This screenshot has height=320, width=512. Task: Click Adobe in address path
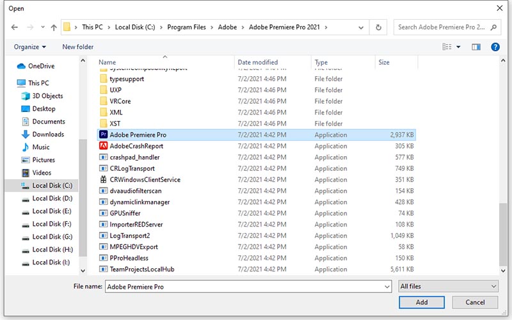point(227,28)
